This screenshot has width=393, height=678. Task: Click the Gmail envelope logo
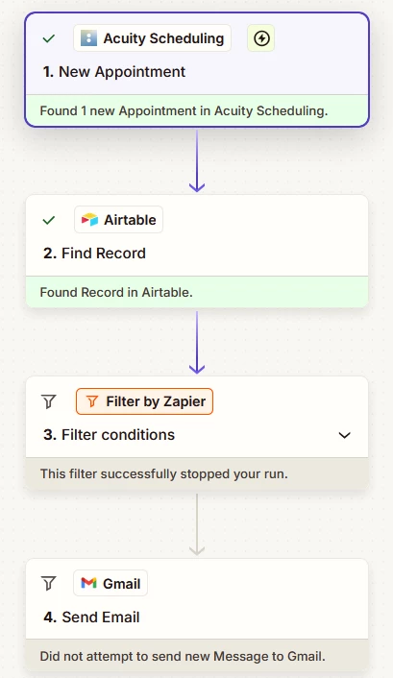[88, 583]
